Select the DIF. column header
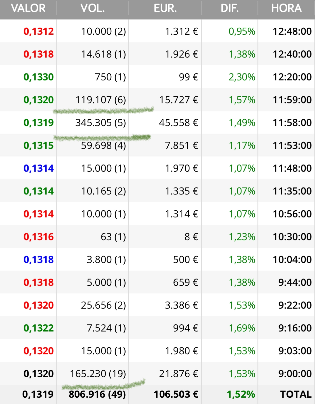The image size is (315, 404). 230,8
